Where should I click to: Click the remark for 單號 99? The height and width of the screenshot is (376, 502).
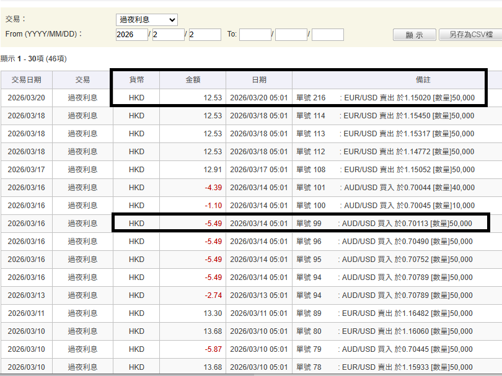(384, 224)
